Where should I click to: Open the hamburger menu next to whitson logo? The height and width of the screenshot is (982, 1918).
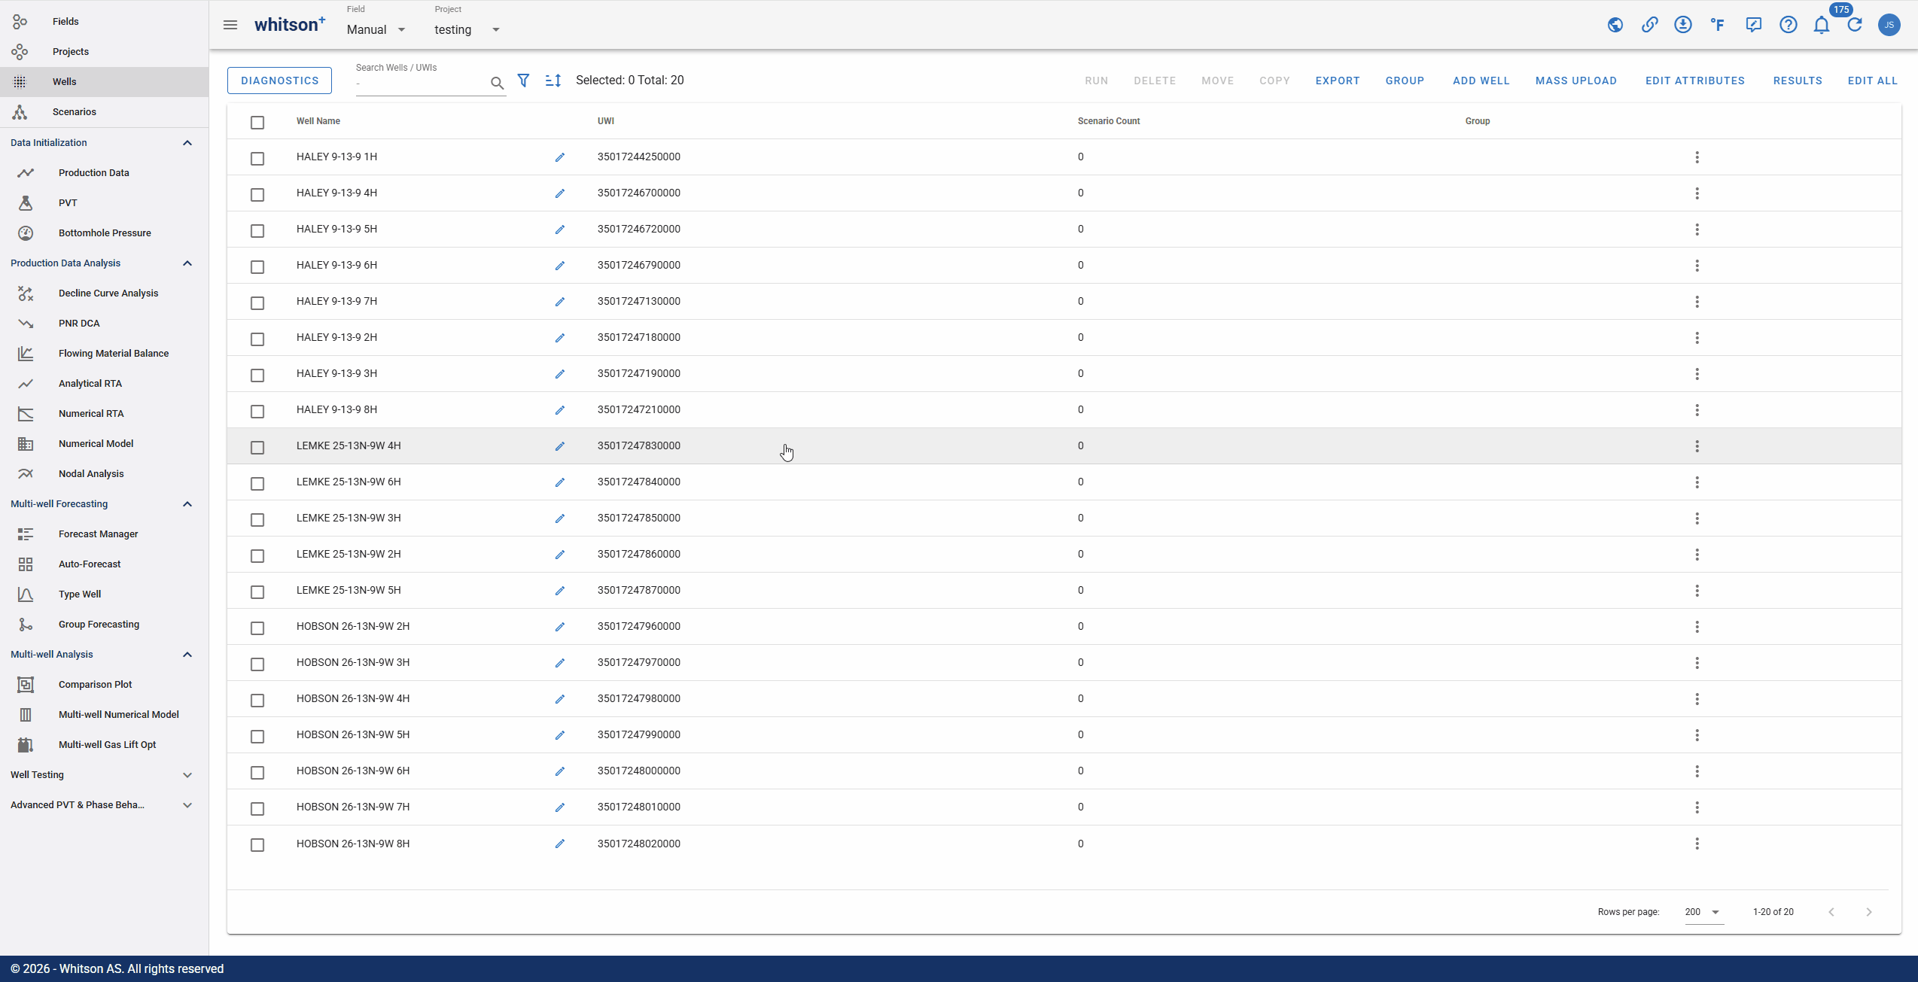230,25
